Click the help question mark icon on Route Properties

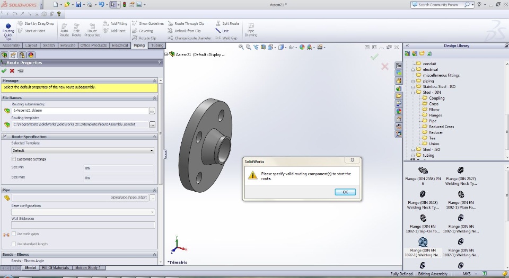(159, 62)
